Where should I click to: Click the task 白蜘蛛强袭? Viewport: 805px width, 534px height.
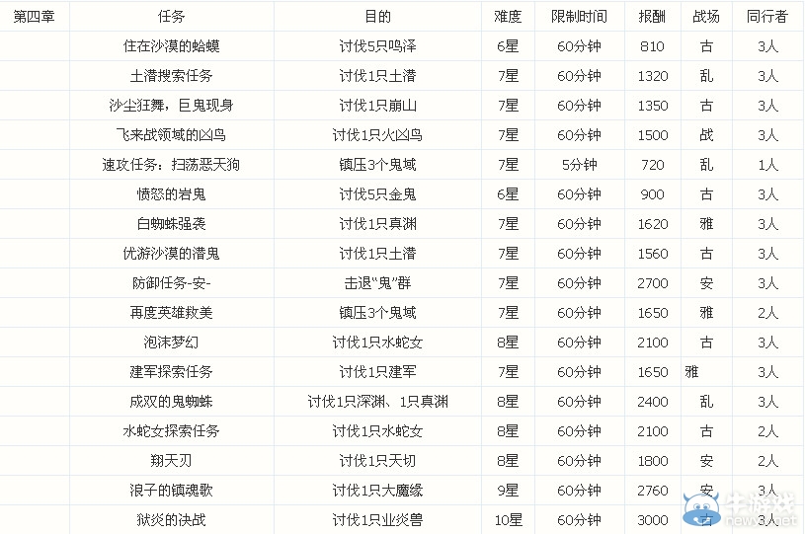(171, 224)
